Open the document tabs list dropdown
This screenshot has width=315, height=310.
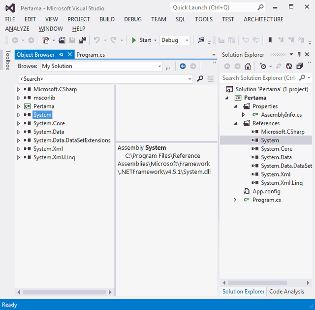click(214, 55)
